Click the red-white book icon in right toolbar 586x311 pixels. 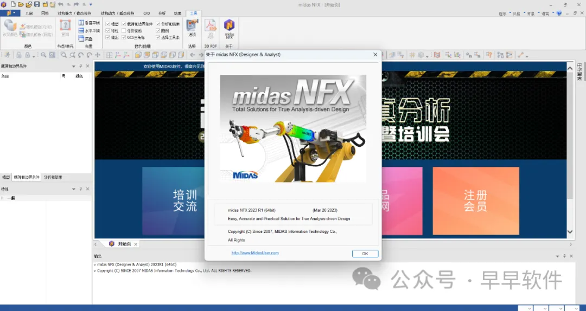[437, 55]
